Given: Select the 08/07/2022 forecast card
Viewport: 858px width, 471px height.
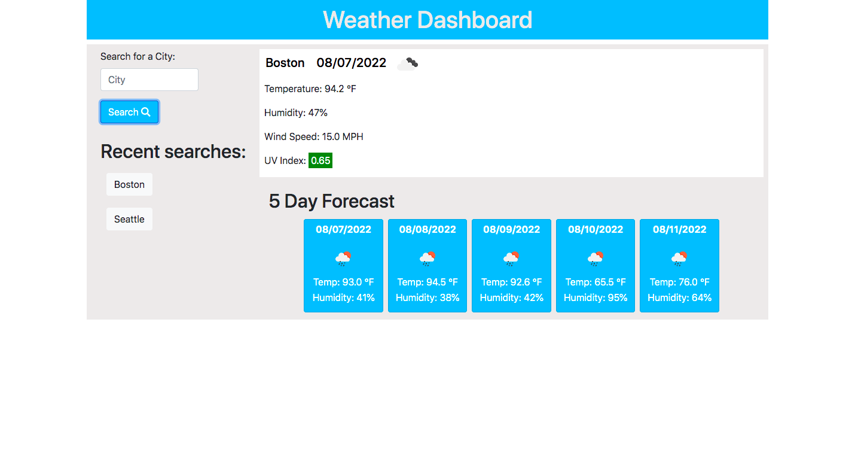Looking at the screenshot, I should (x=343, y=266).
